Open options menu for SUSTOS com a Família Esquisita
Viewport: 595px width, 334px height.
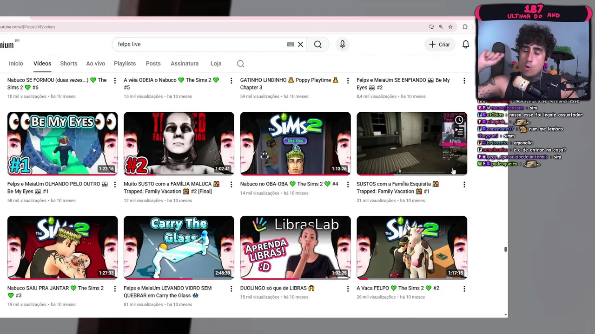click(464, 185)
